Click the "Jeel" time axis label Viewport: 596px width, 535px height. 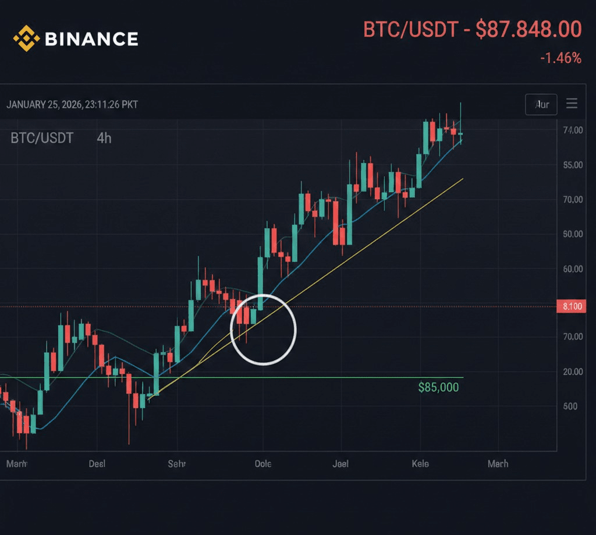[340, 464]
